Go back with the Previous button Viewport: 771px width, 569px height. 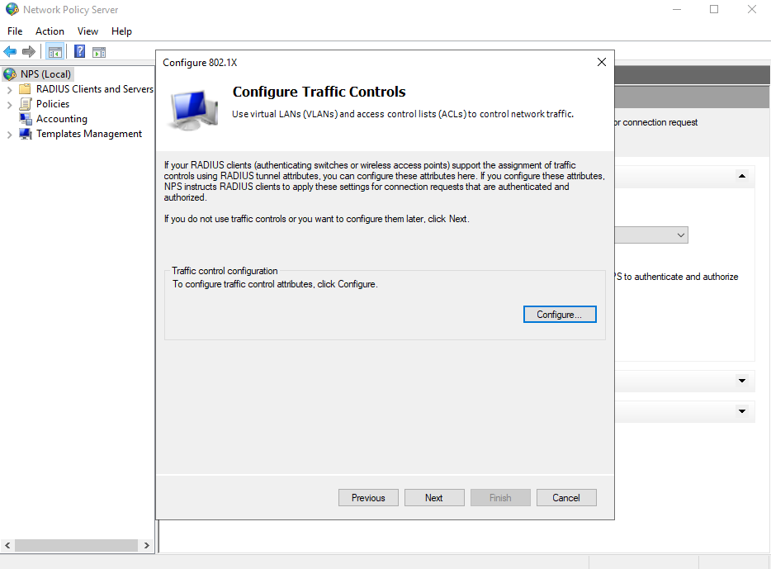pyautogui.click(x=368, y=498)
